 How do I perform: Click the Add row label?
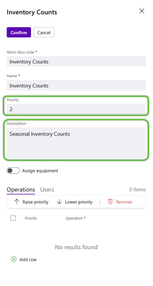click(x=28, y=260)
